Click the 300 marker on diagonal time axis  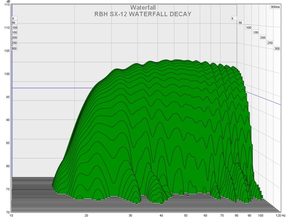(x=277, y=48)
